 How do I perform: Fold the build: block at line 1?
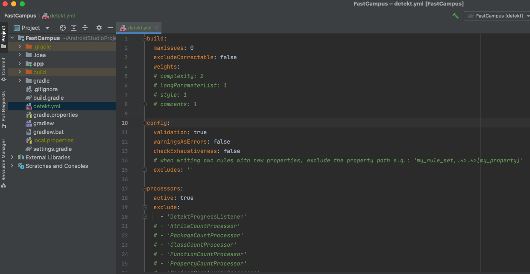coord(144,38)
